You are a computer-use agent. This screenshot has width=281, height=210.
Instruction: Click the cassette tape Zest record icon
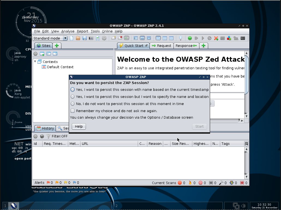pyautogui.click(x=243, y=38)
